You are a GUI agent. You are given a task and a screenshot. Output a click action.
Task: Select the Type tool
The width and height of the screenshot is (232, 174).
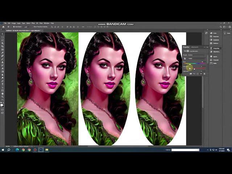(x=3, y=84)
